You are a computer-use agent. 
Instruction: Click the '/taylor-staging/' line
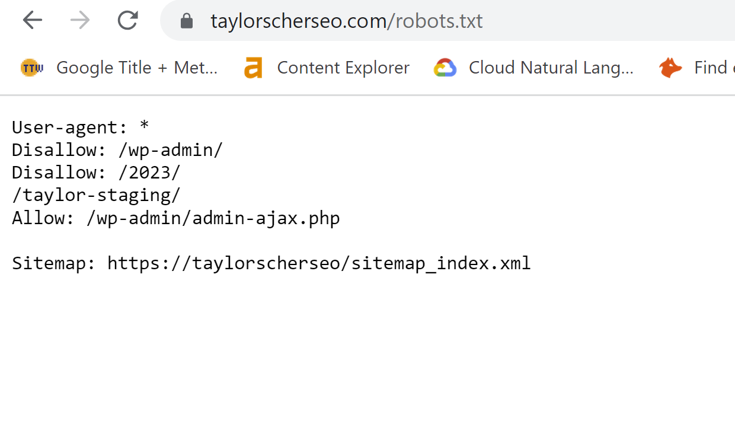pos(95,195)
